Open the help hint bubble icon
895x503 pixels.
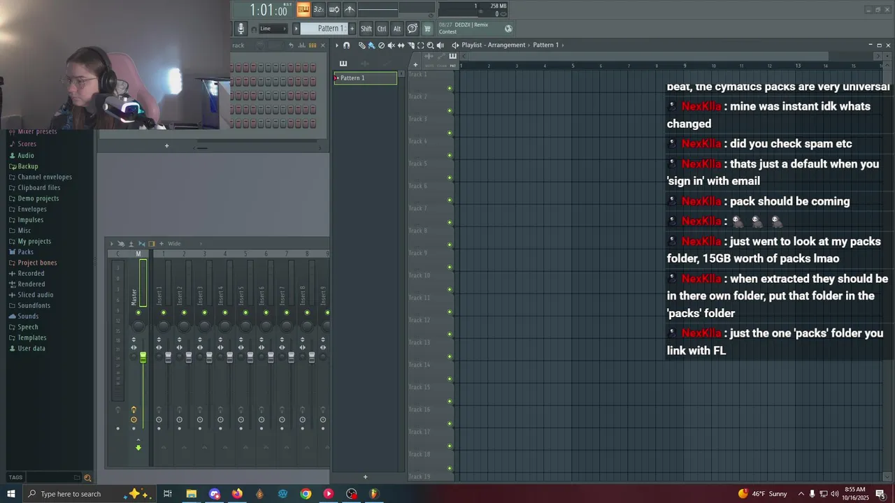pos(413,29)
